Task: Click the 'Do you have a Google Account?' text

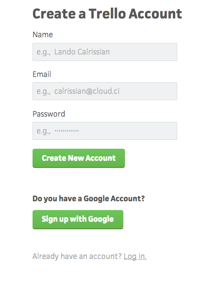Action: (88, 198)
